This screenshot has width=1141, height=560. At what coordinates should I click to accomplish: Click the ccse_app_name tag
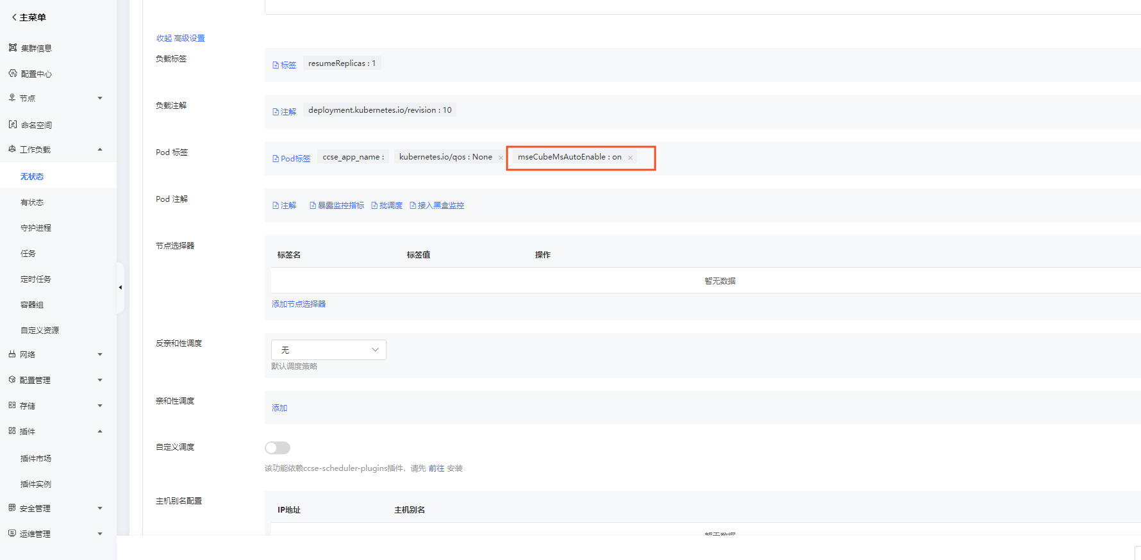(x=353, y=157)
